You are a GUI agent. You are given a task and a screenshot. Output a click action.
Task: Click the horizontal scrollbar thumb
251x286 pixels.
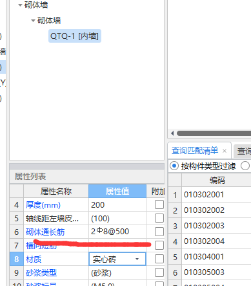click(x=214, y=133)
